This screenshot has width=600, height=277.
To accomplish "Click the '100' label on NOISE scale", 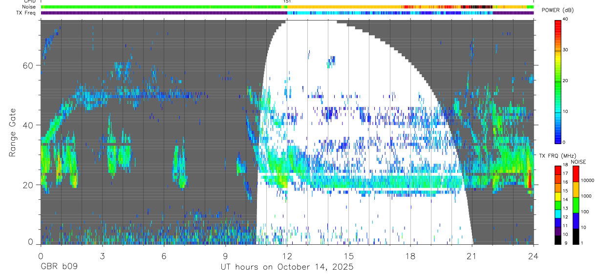I will point(585,212).
